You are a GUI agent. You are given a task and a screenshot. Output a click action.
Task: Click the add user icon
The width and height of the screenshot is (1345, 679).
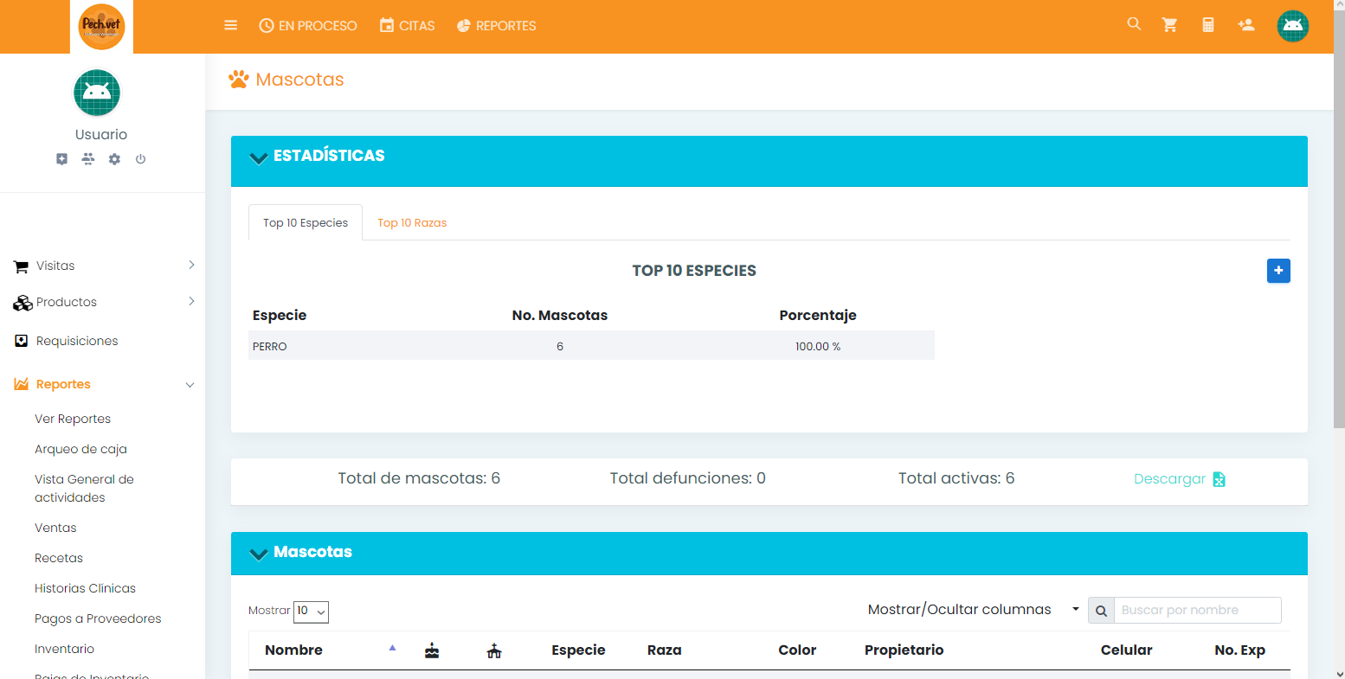1246,25
